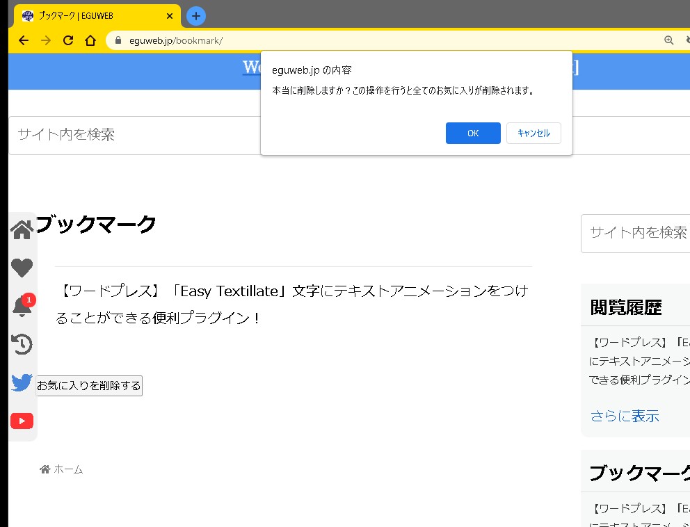Open favorites via the heart sidebar icon
The image size is (690, 527).
pyautogui.click(x=22, y=268)
